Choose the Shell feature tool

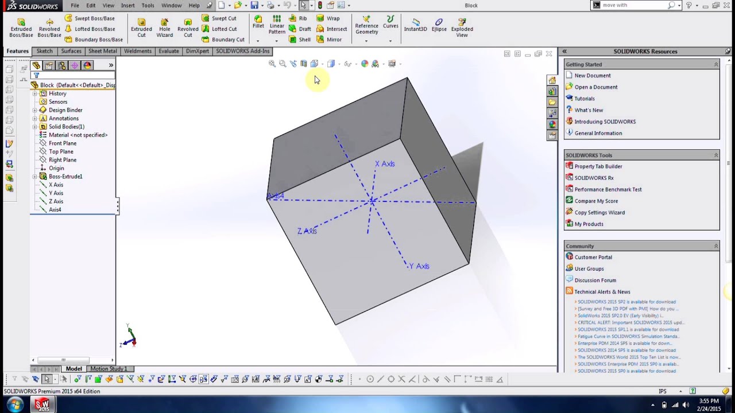(x=300, y=40)
